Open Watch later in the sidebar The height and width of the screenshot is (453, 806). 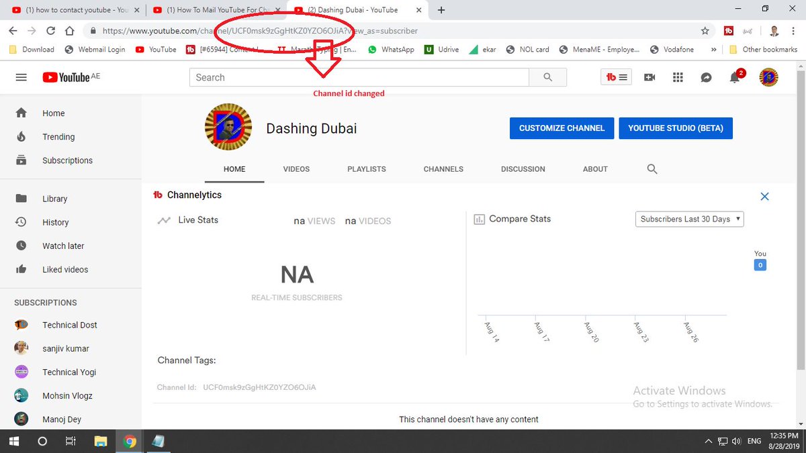(x=71, y=246)
